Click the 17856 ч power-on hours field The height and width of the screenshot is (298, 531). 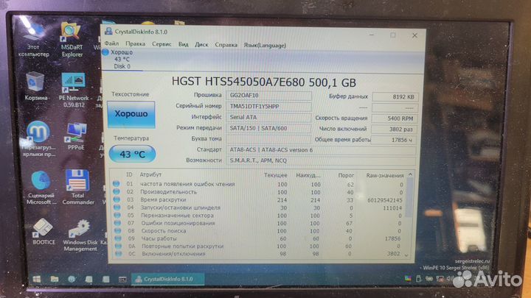coord(395,140)
